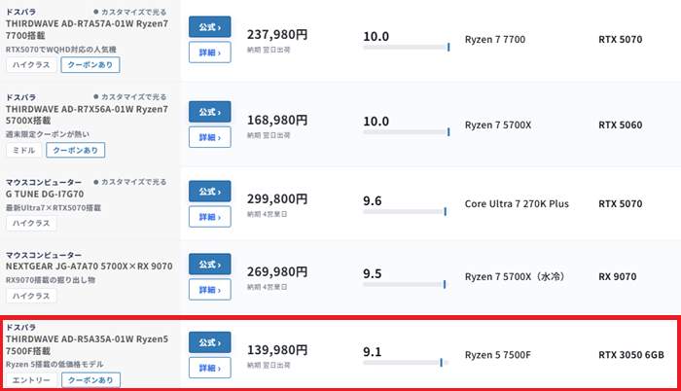
Task: Select product name THIRDWAVE AD-R7X56A-01W Ryzen7 5700X搭載
Action: click(x=87, y=115)
